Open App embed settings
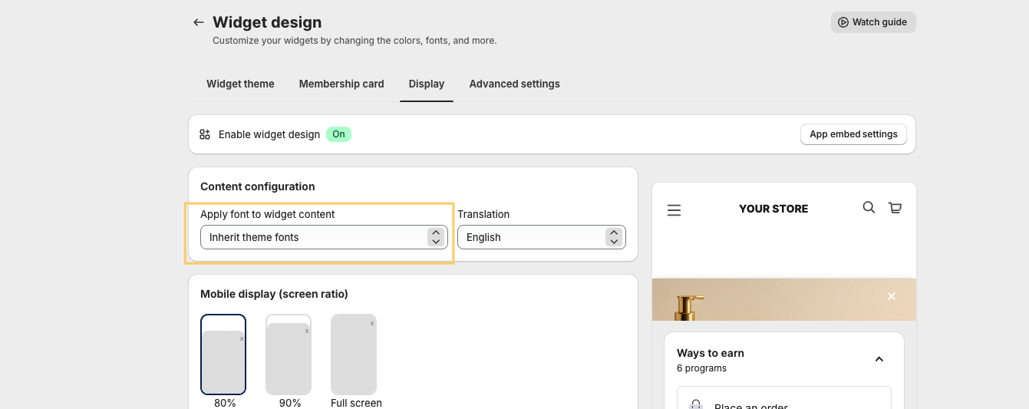Viewport: 1029px width, 409px height. click(x=853, y=134)
